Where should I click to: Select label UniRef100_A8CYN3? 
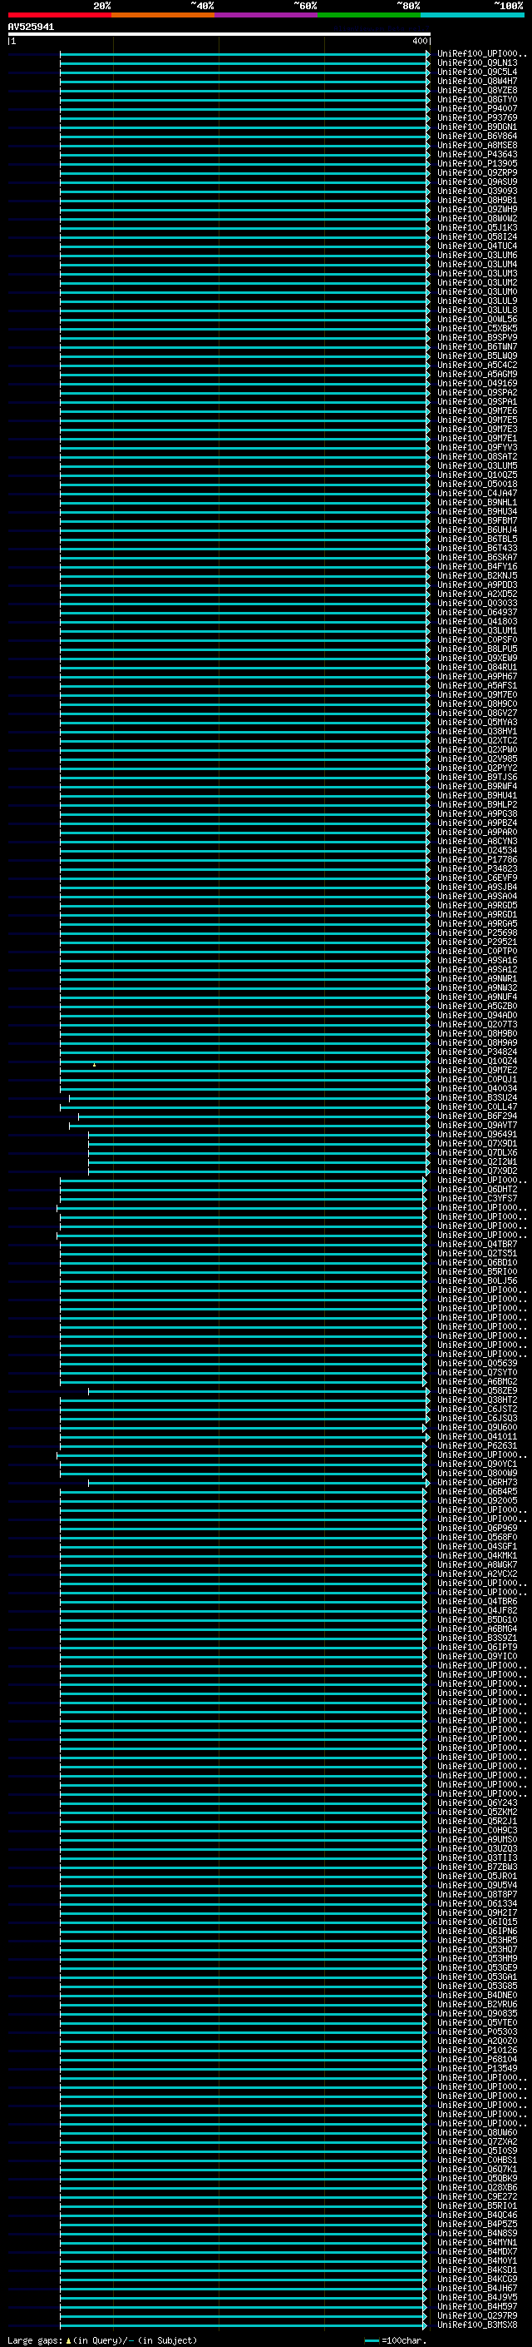tap(477, 841)
